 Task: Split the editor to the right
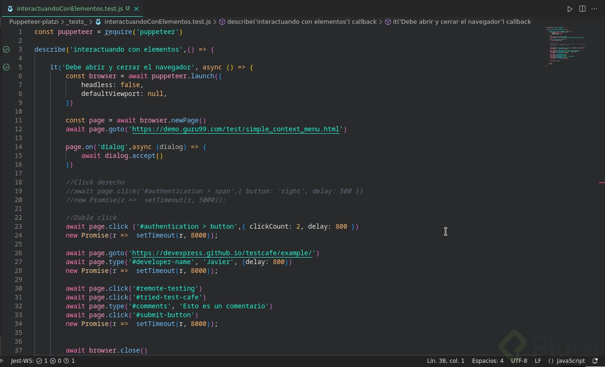(x=582, y=9)
